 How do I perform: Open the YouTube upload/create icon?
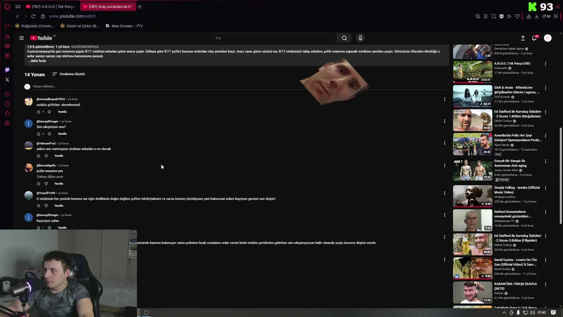(523, 38)
